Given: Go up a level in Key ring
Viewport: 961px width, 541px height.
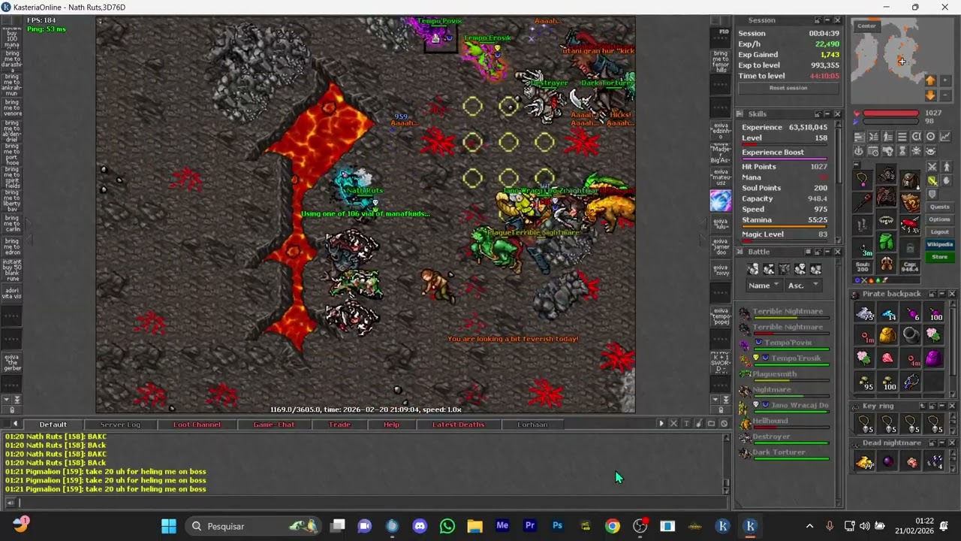Looking at the screenshot, I should pos(923,406).
